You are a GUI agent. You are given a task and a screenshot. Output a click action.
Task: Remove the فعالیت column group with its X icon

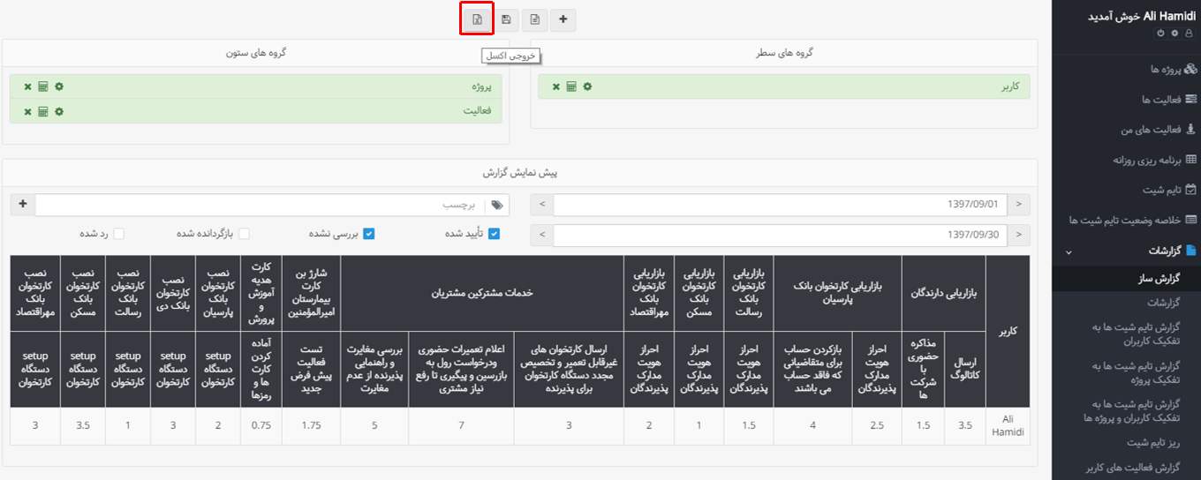coord(27,111)
